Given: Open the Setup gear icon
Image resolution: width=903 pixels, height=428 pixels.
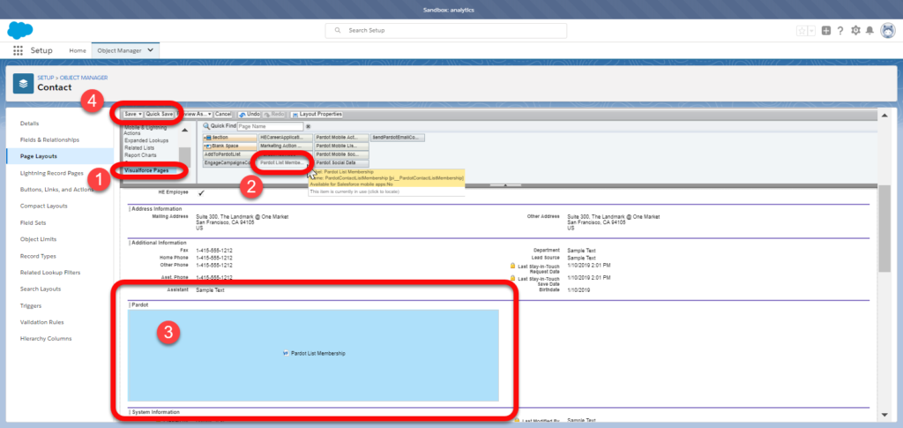Looking at the screenshot, I should [855, 31].
